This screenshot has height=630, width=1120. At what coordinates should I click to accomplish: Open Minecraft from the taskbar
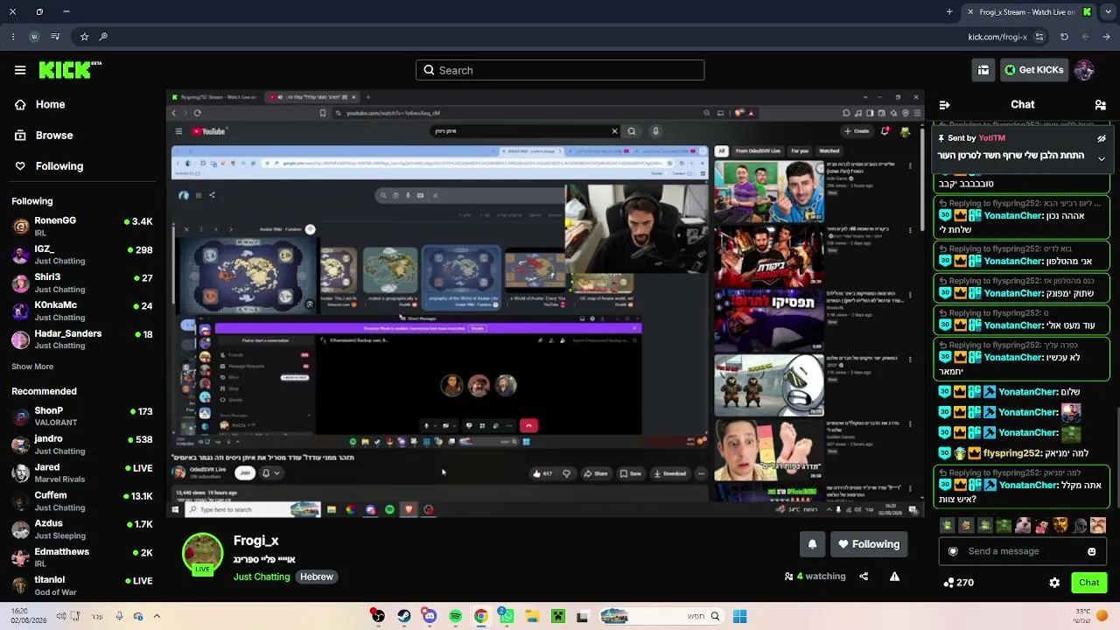(x=557, y=616)
